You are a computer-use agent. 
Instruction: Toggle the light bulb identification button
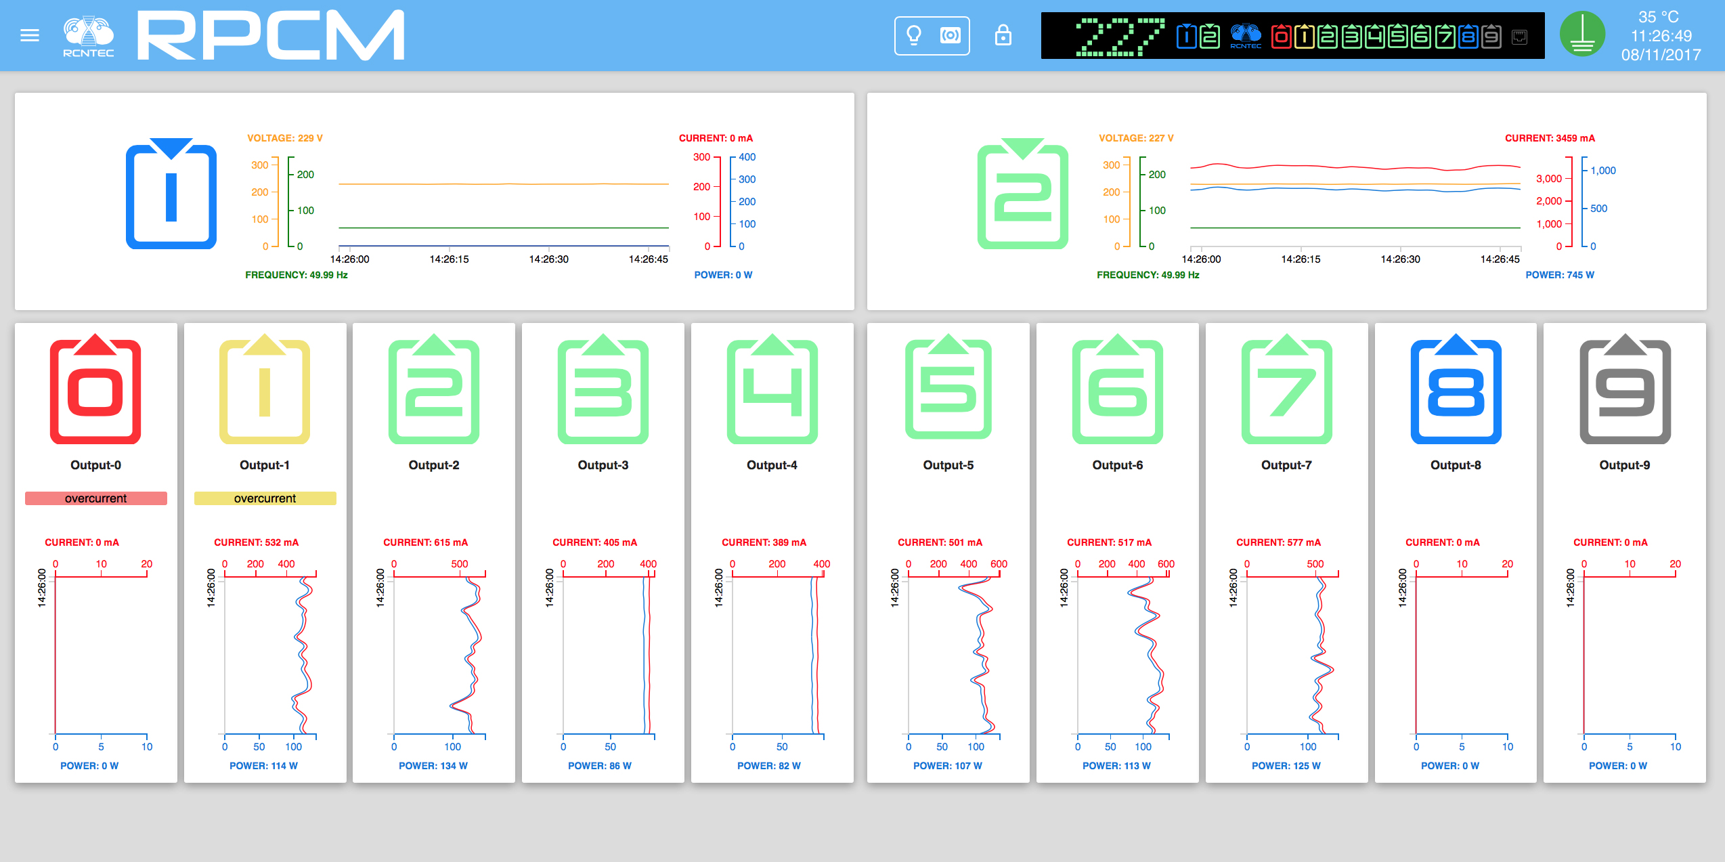[914, 35]
